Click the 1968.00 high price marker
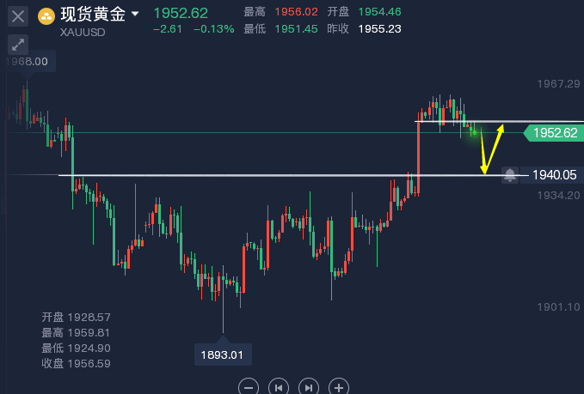 tap(28, 62)
